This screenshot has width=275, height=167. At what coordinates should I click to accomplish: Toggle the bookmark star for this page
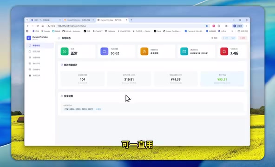tap(207, 26)
